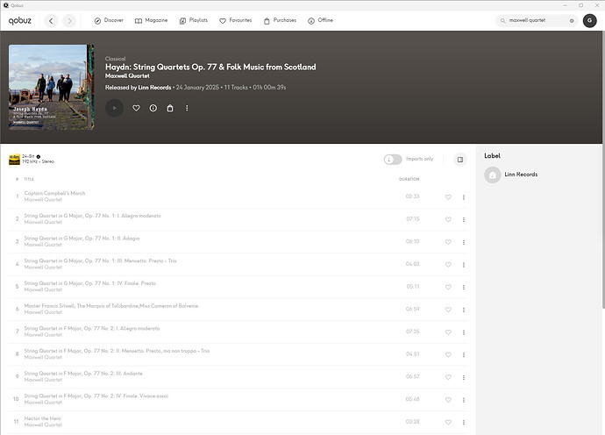Viewport: 605px width, 435px height.
Task: Open options for Op. 77 No. 1: III. Menuetto
Action: click(x=464, y=265)
